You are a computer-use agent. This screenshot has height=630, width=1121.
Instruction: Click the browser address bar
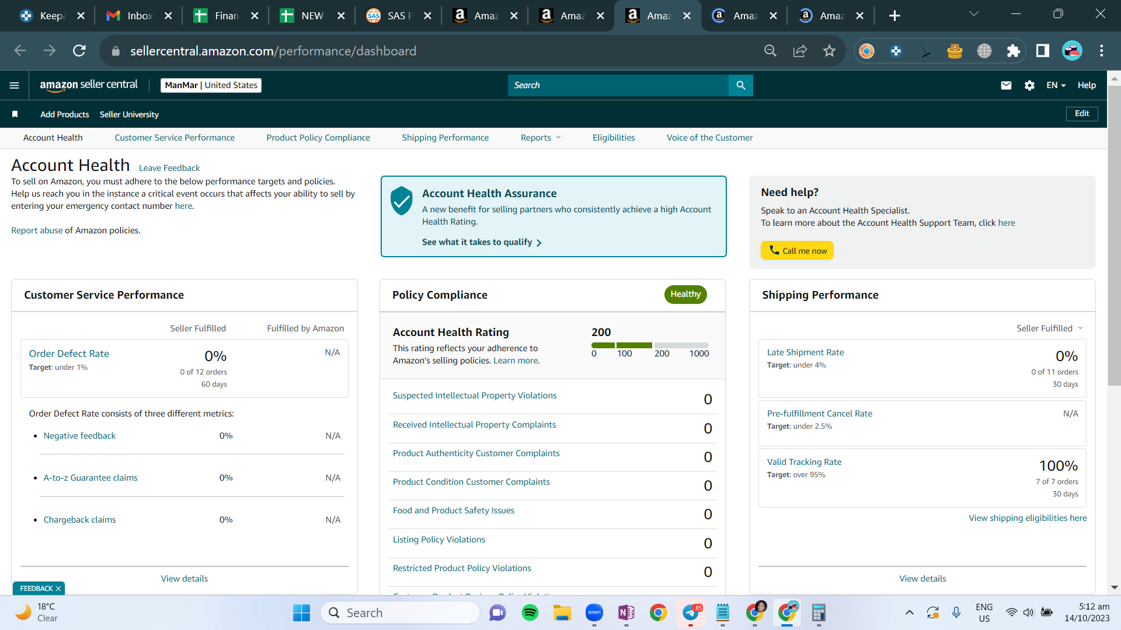432,51
